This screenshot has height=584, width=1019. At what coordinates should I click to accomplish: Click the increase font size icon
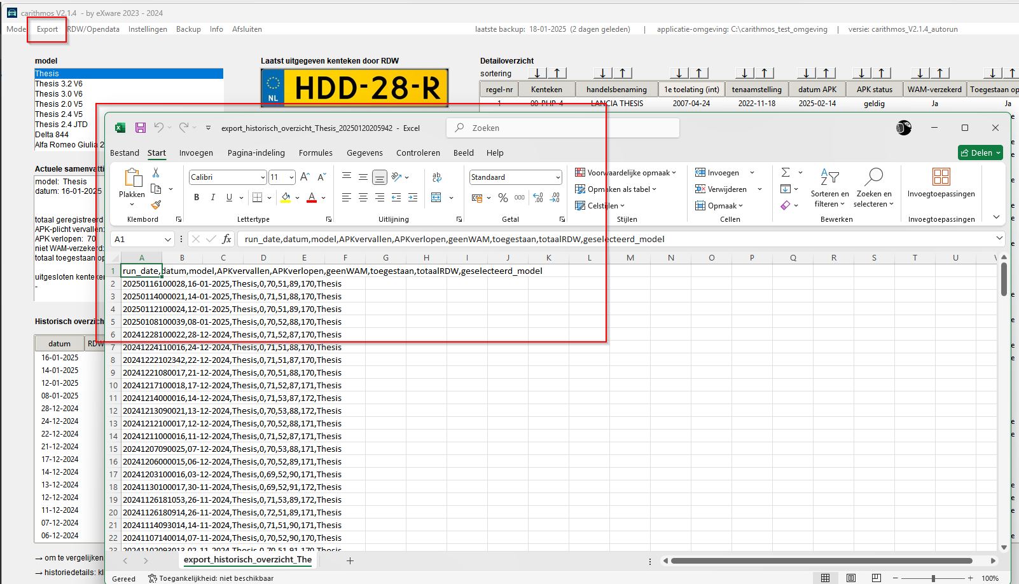(x=305, y=177)
